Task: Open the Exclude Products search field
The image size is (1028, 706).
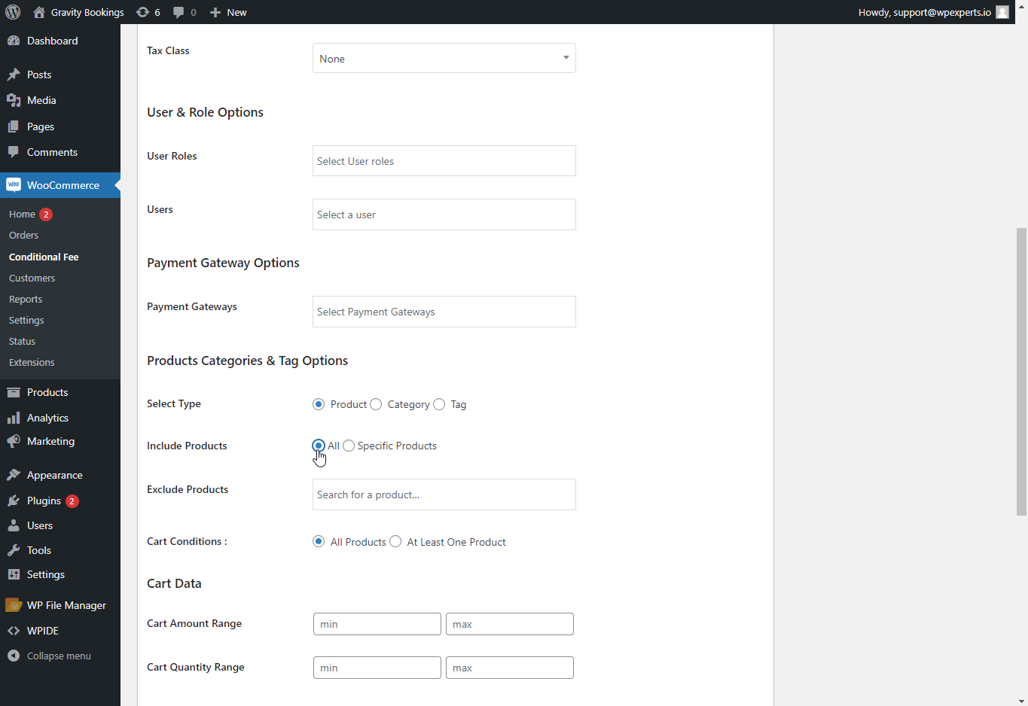Action: 444,495
